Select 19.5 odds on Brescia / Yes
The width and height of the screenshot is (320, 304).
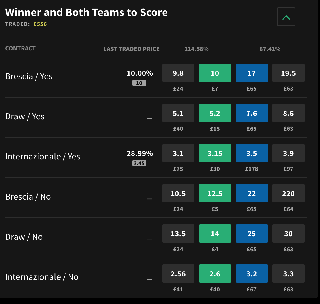click(288, 73)
